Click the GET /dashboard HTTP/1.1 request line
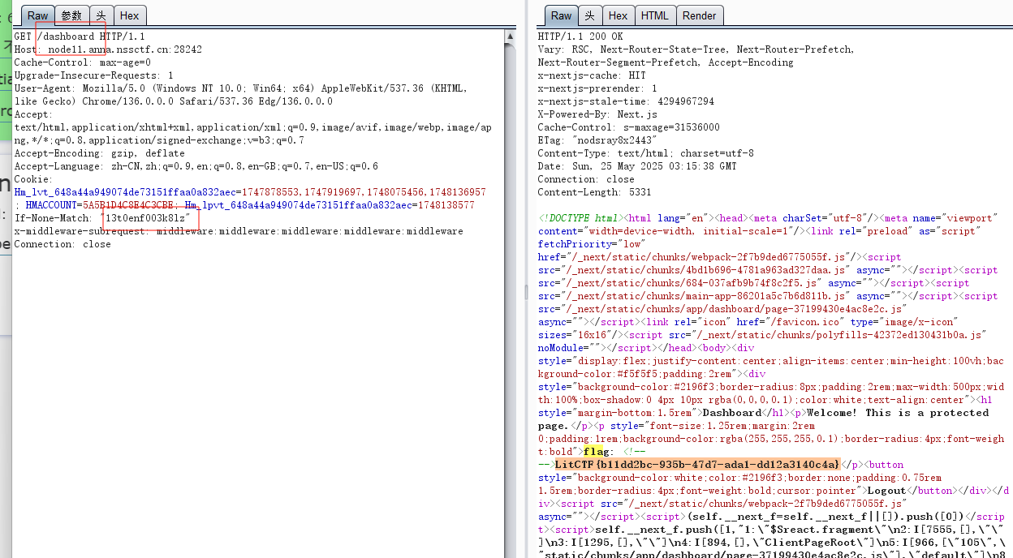The image size is (1013, 558). (x=80, y=36)
